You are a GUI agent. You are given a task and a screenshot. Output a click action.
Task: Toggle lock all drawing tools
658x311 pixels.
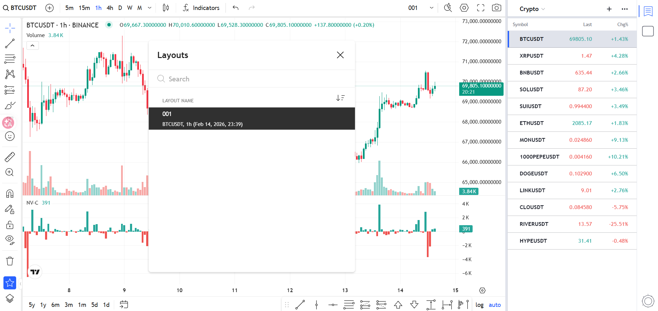pos(10,225)
